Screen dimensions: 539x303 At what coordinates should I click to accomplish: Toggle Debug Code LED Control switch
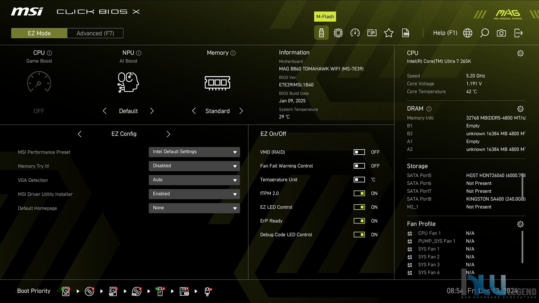[359, 235]
